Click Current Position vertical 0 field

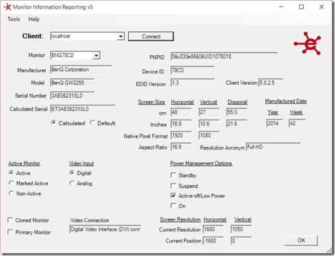pyautogui.click(x=241, y=241)
